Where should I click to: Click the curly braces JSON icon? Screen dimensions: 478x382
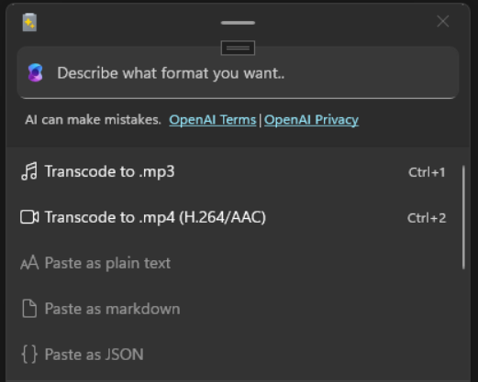[29, 355]
